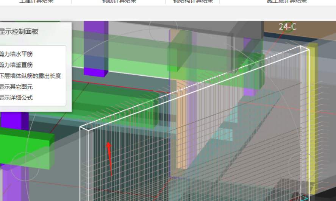
Task: Click the 显示控制面板 panel title
Action: (19, 32)
